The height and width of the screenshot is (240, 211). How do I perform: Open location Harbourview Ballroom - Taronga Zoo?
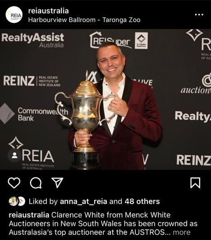84,20
